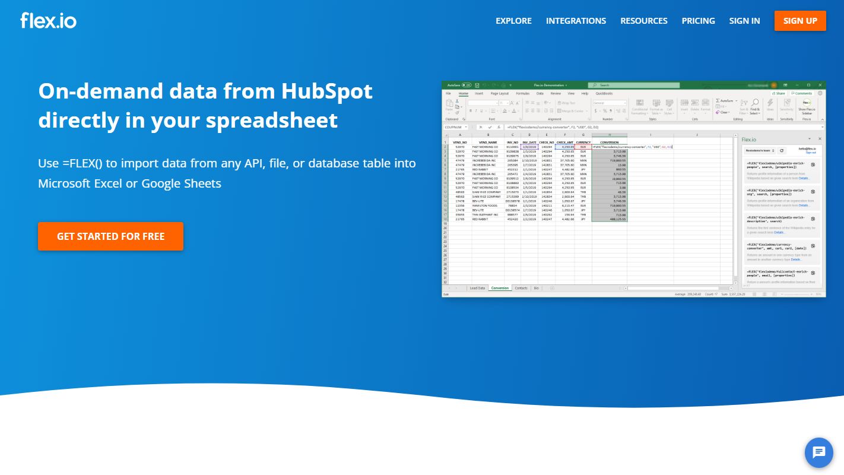Open the team selector dropdown in sidebar

click(760, 150)
